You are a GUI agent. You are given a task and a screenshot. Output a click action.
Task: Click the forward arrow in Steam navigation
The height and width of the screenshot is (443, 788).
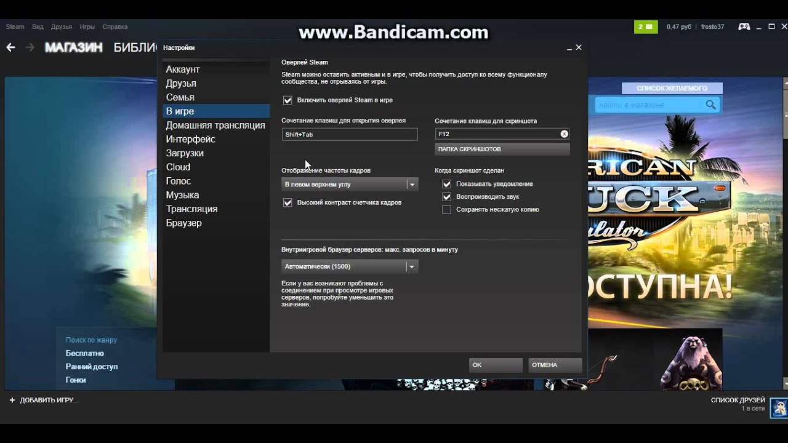pos(30,47)
